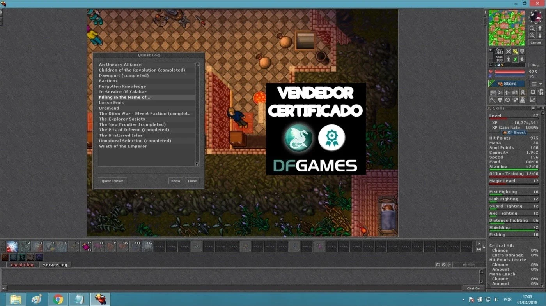Click the red hit points bar
Image resolution: width=546 pixels, height=306 pixels.
point(510,72)
